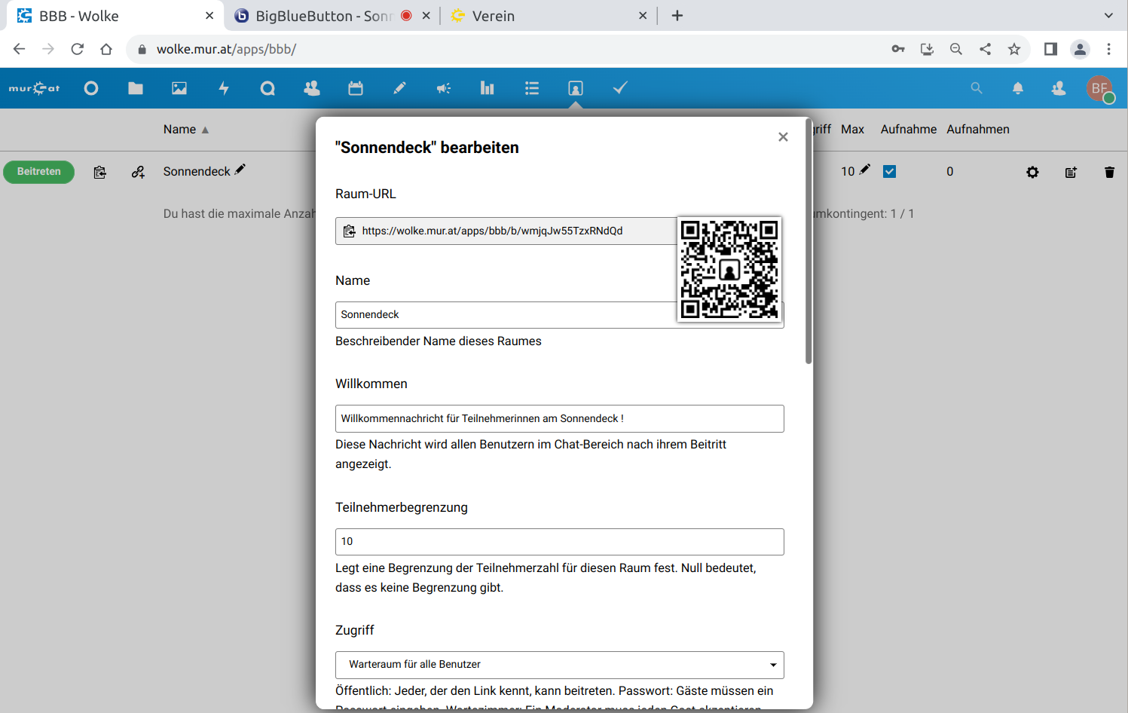Screen dimensions: 1128x713
Task: Open the Tasks checkmark icon
Action: tap(620, 88)
